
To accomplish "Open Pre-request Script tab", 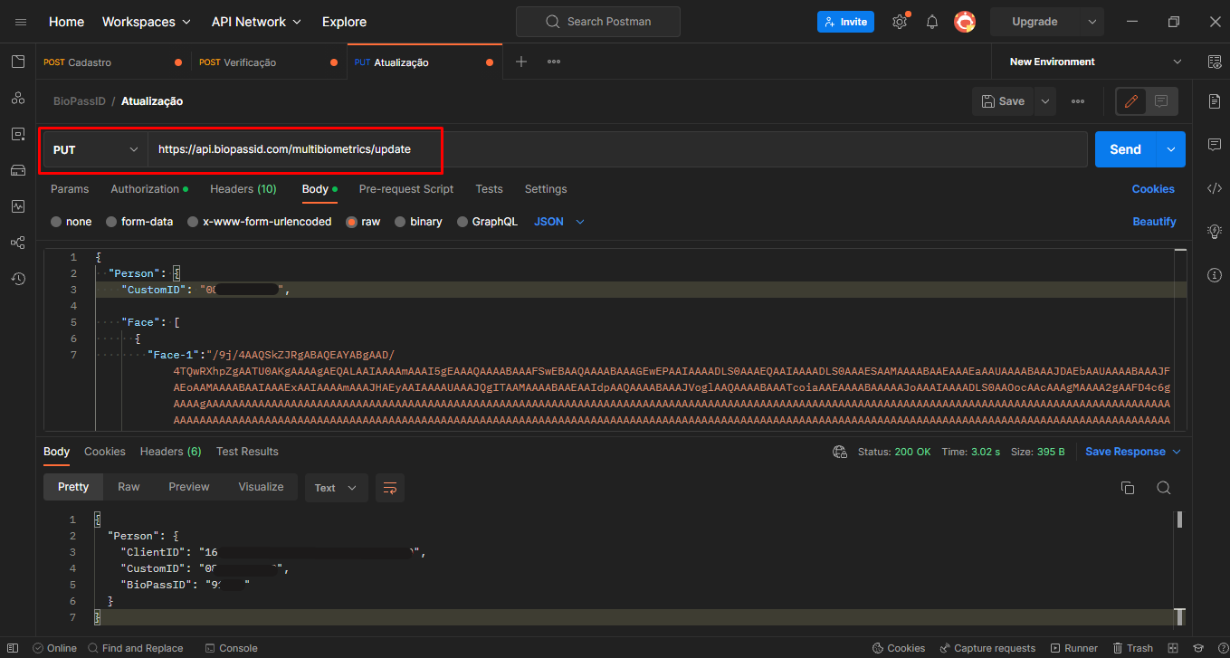I will [x=406, y=189].
